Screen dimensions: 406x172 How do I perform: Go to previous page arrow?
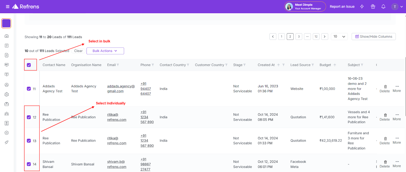[x=273, y=37]
